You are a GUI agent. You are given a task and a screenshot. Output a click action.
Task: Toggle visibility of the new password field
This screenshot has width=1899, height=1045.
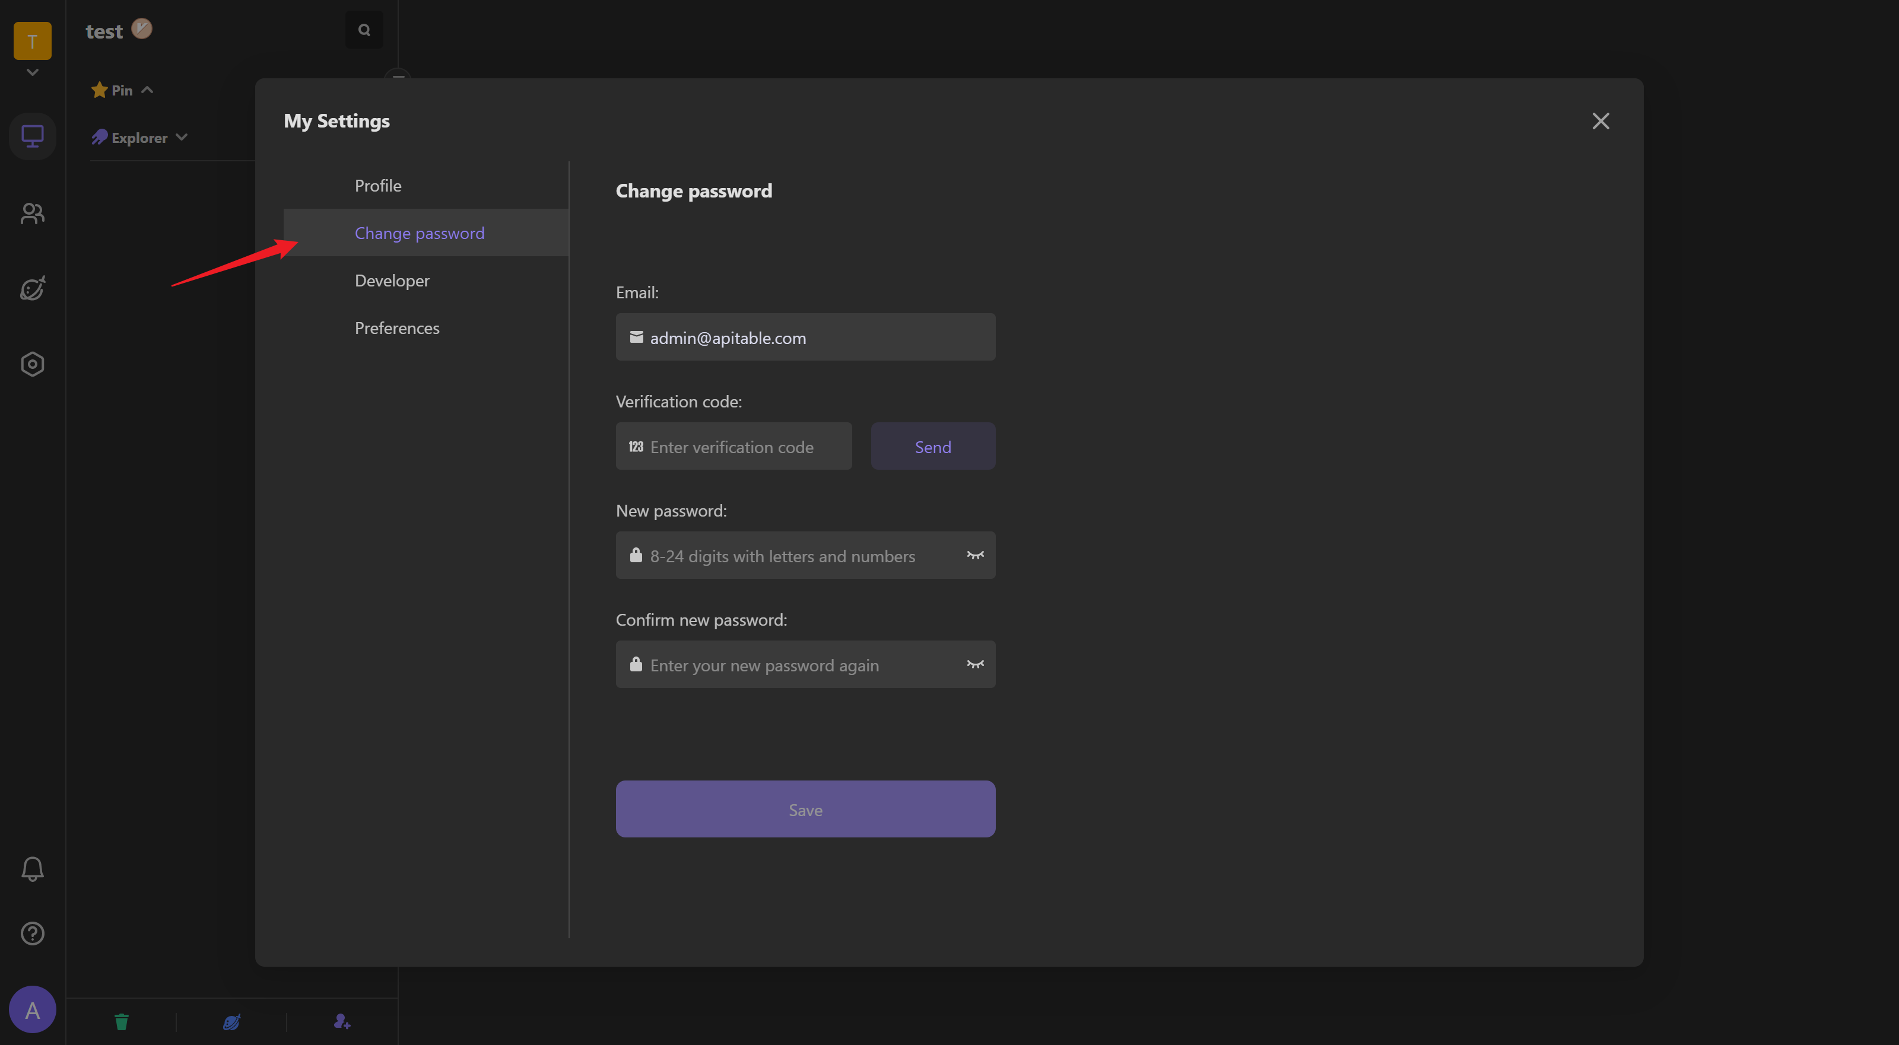pos(974,556)
